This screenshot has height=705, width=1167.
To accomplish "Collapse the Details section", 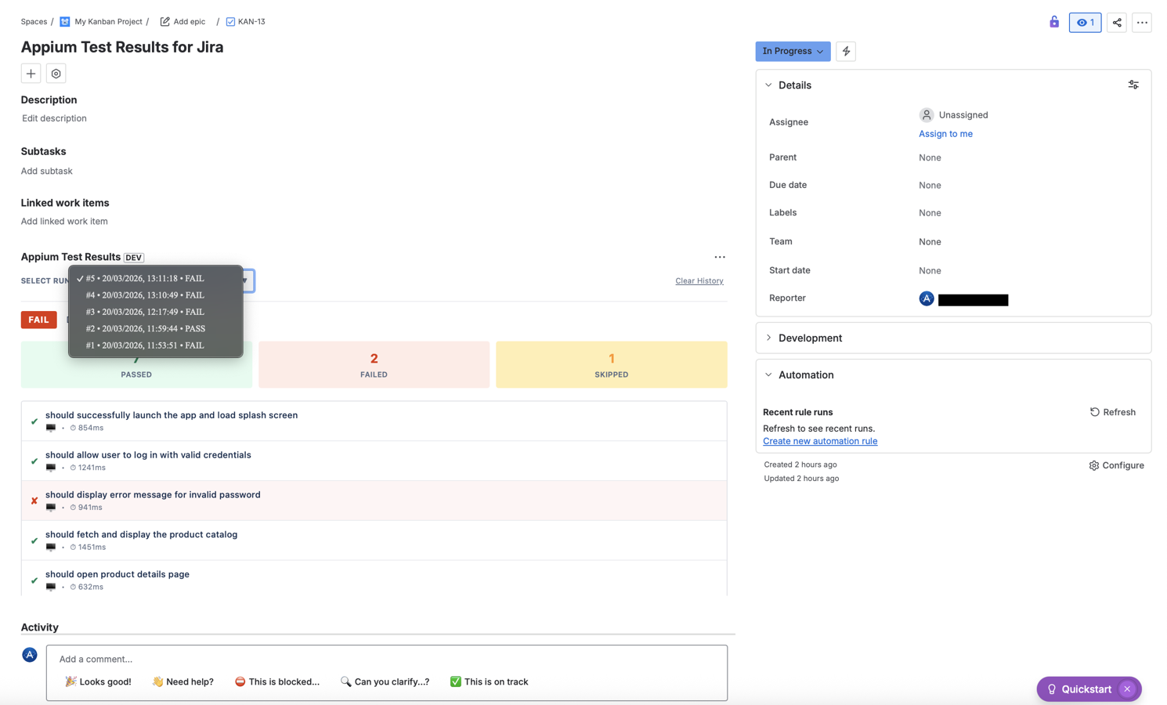I will point(768,85).
